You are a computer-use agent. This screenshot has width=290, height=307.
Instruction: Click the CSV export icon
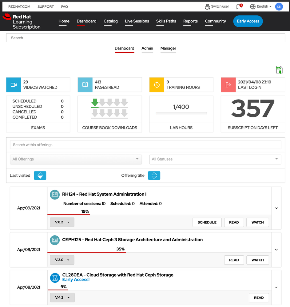point(279,70)
